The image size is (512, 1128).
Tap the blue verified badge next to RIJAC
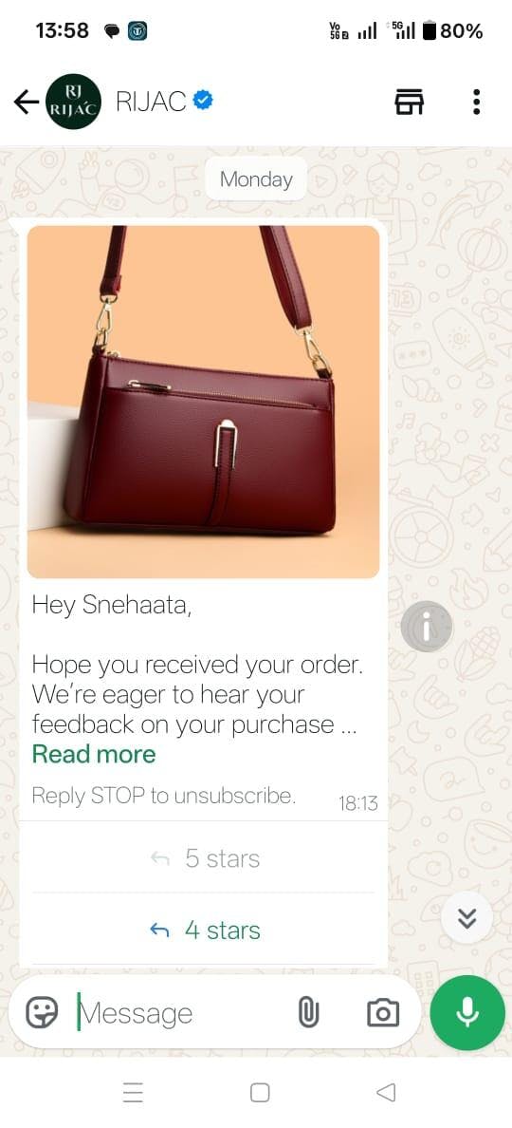pyautogui.click(x=203, y=102)
